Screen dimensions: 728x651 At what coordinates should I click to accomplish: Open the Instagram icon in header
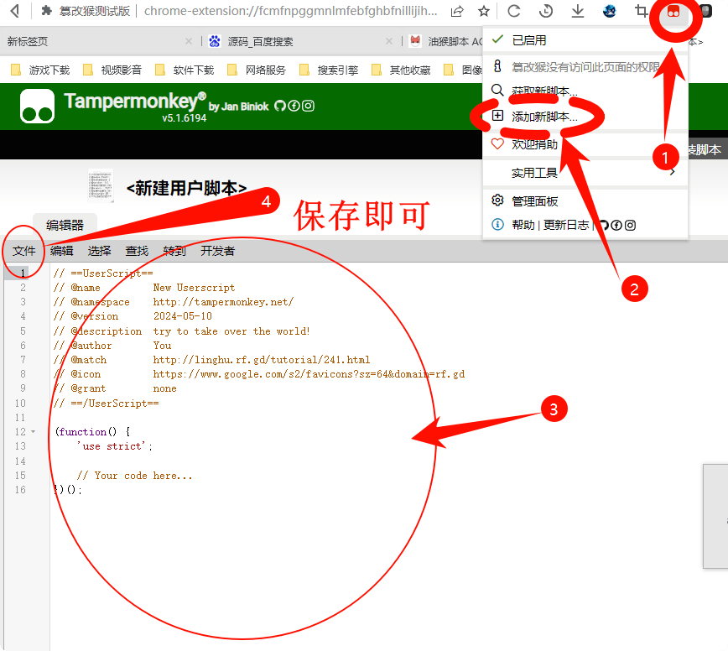click(309, 106)
